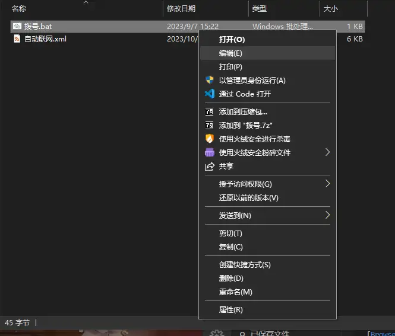Open 属性(R) for the batch file
The width and height of the screenshot is (395, 336).
230,310
